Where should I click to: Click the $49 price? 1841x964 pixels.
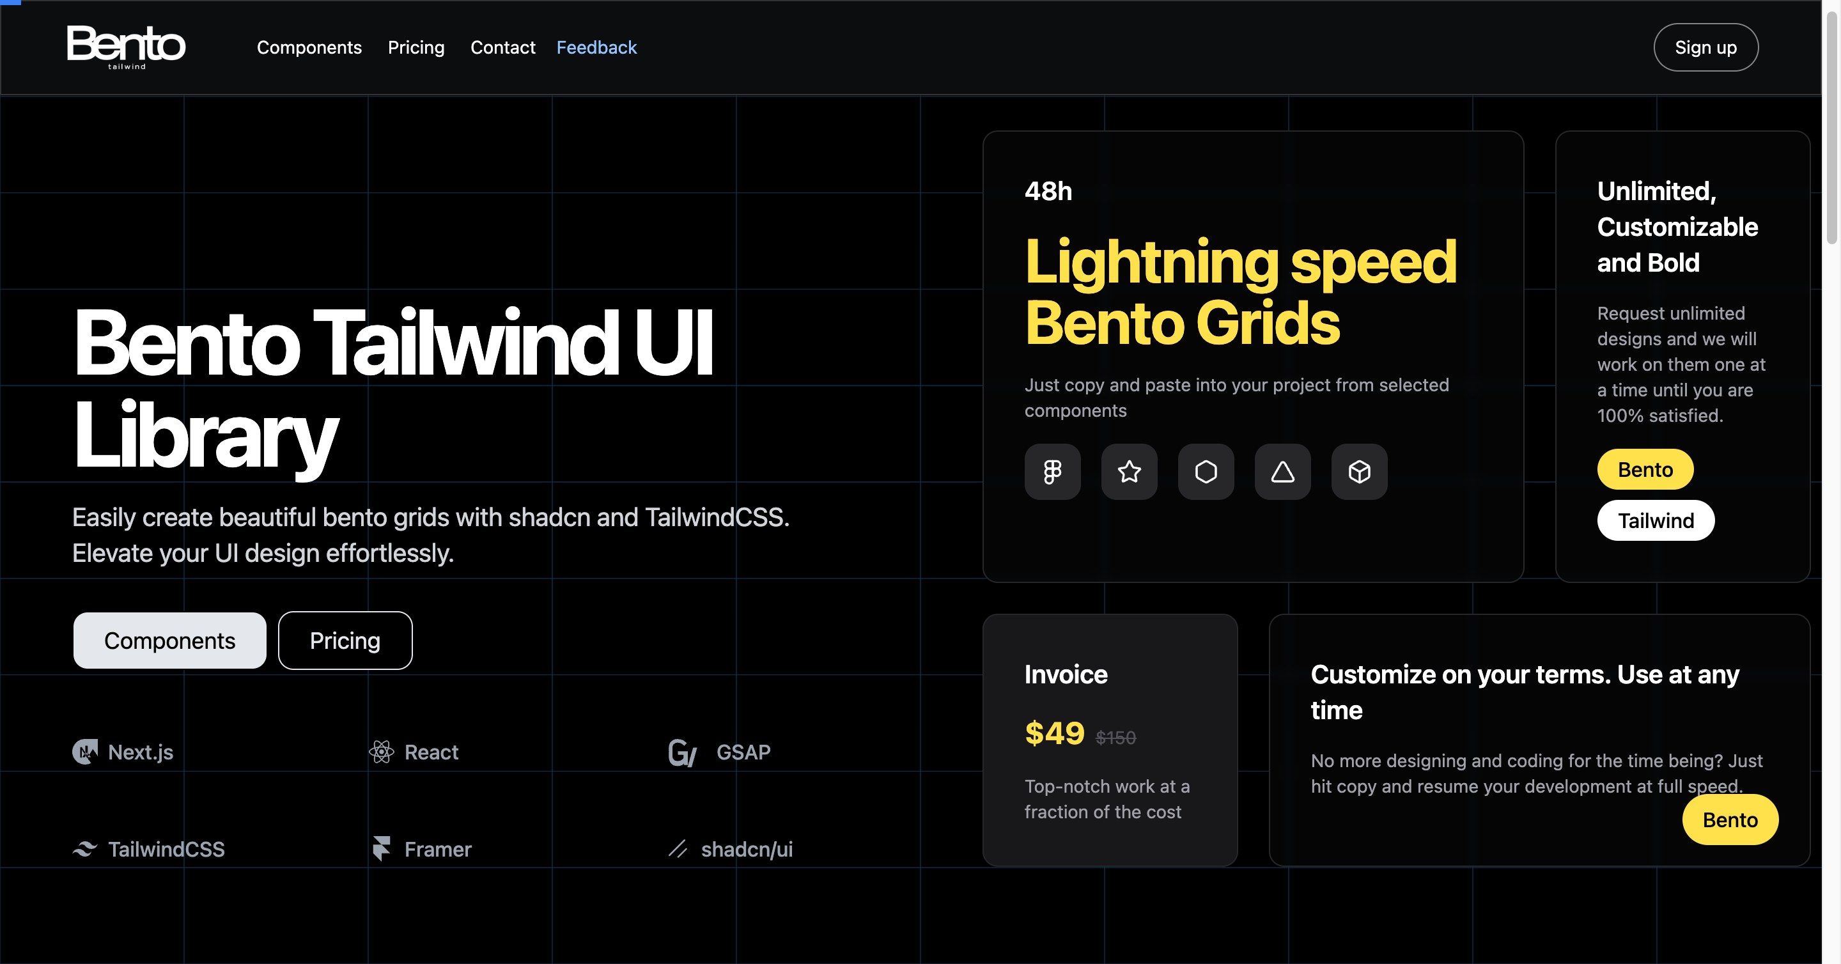[x=1054, y=734]
